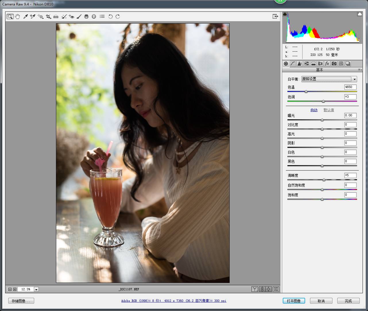Screen dimensions: 368x311
Task: Open the Presets panel tab
Action: coord(341,64)
